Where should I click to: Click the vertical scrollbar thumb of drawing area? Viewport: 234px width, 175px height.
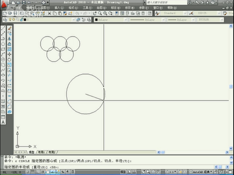coord(231,87)
